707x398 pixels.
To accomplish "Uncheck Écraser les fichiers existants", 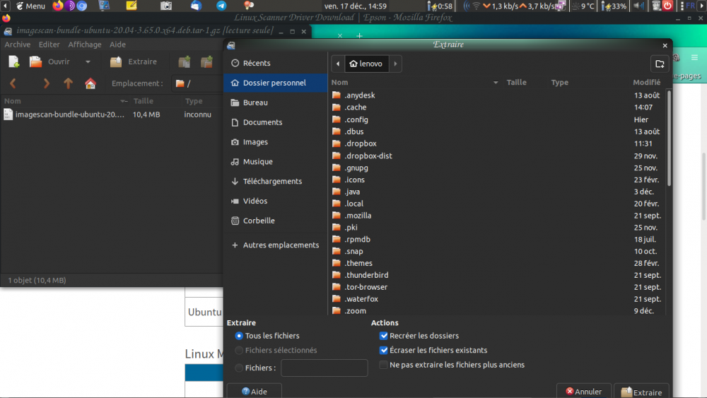I will 384,350.
